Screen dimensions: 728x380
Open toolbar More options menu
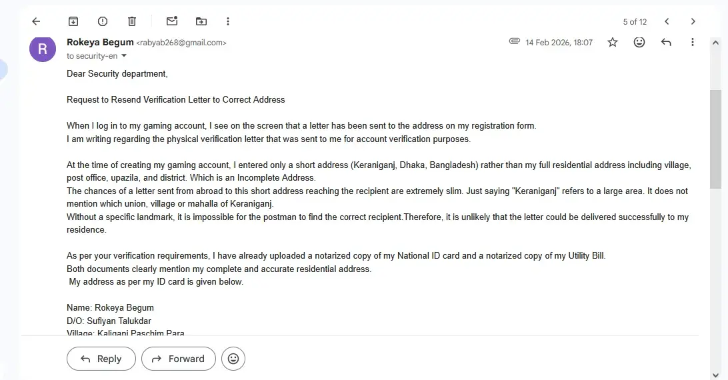point(229,21)
